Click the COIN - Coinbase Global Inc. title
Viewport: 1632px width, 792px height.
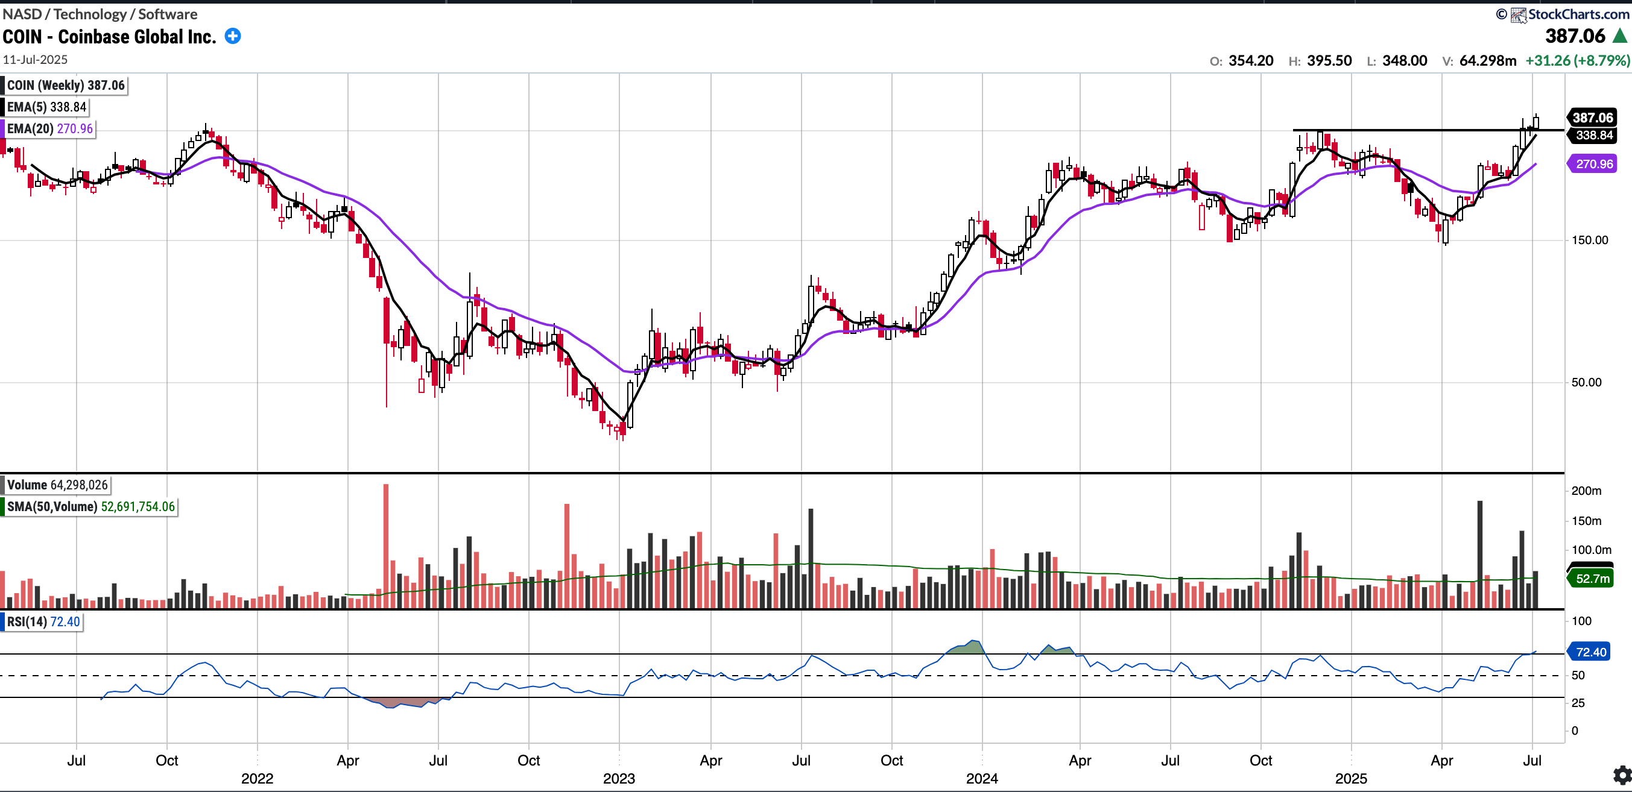pos(109,37)
